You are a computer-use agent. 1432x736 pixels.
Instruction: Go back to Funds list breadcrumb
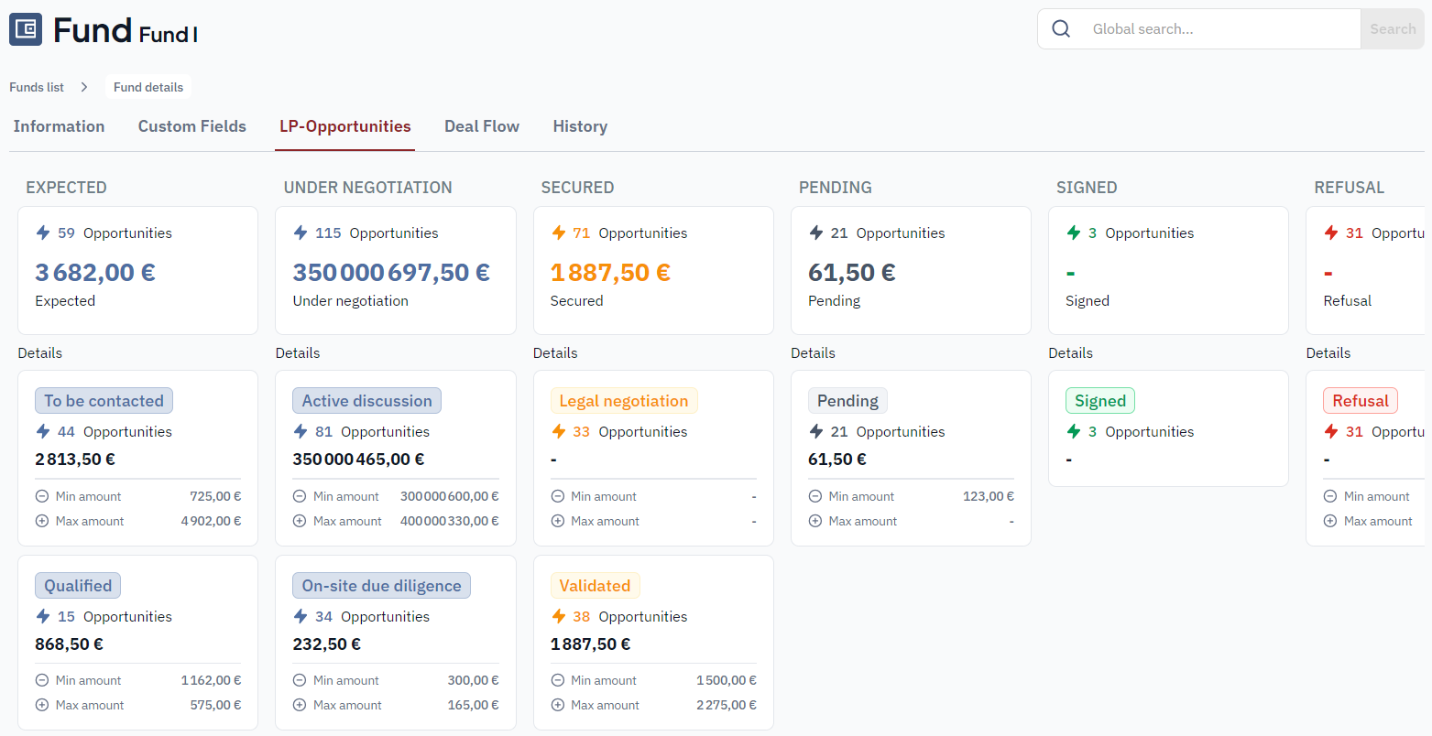coord(37,87)
